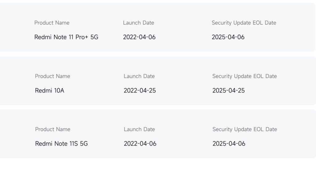Click launch date 2022-04-06 for Redmi Note 11 Pro+ 5G

tap(139, 37)
